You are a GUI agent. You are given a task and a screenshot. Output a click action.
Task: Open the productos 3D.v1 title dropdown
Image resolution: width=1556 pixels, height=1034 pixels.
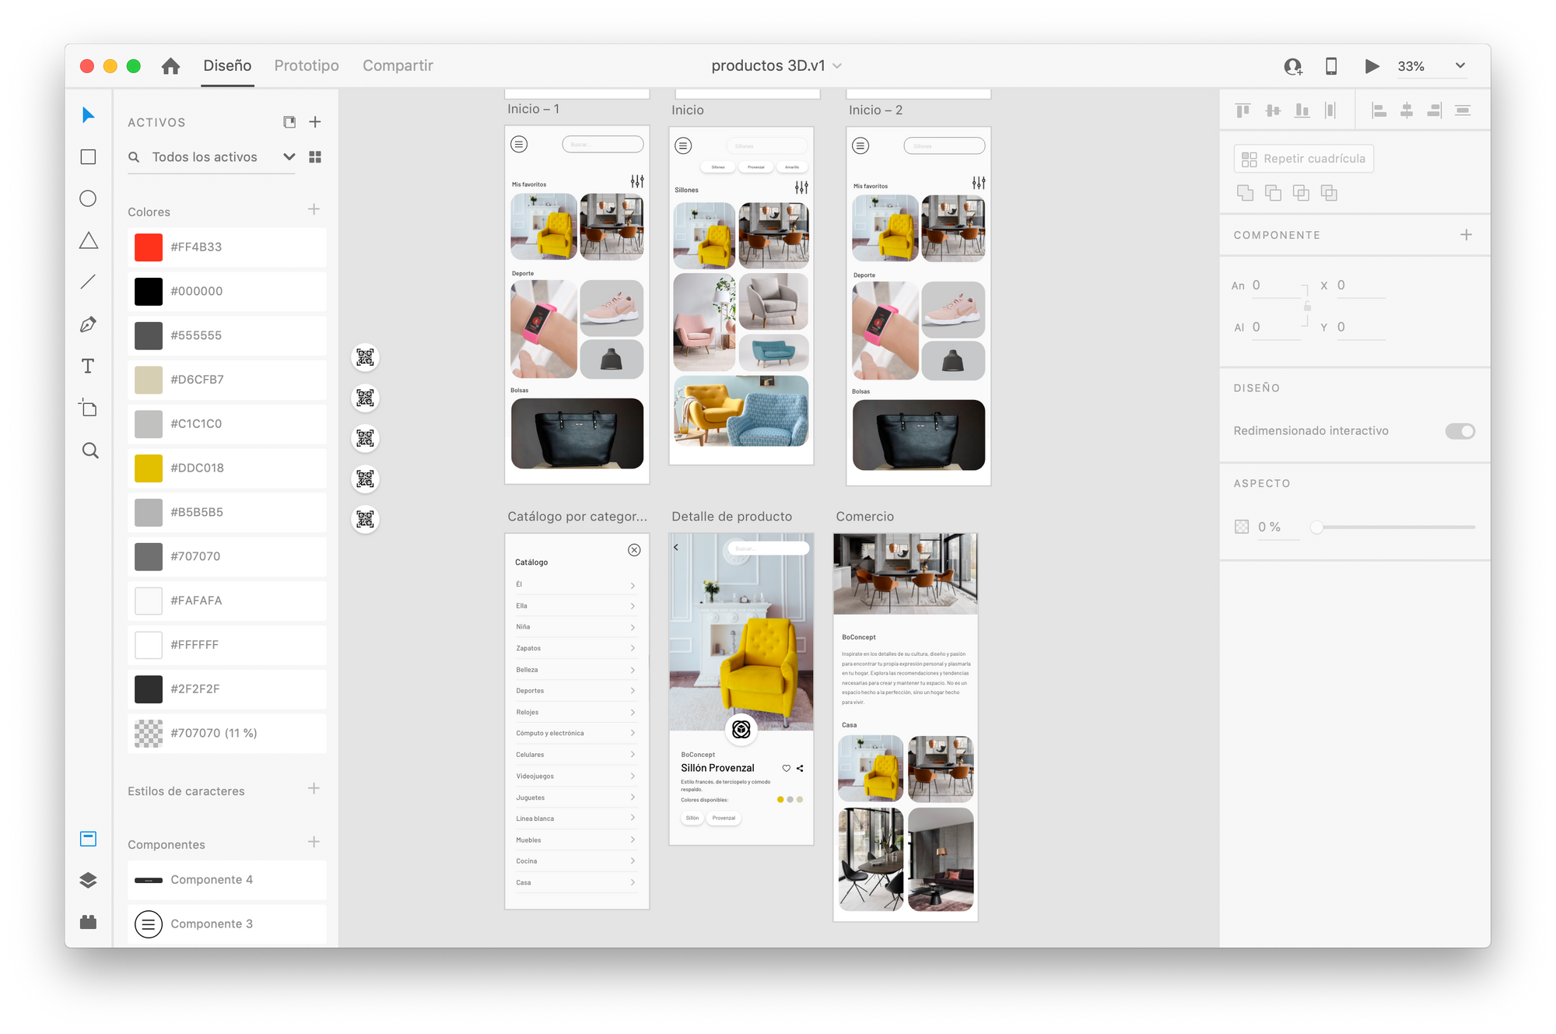[837, 66]
